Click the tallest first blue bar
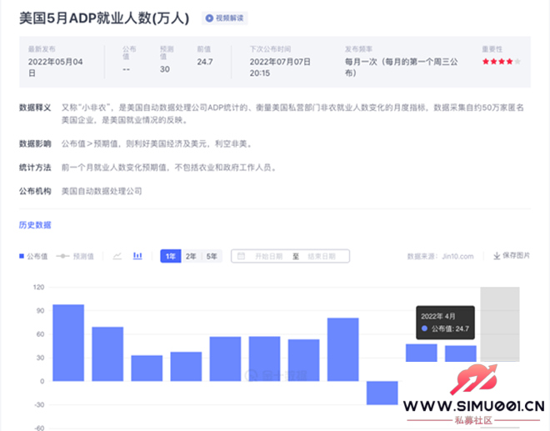 [68, 343]
